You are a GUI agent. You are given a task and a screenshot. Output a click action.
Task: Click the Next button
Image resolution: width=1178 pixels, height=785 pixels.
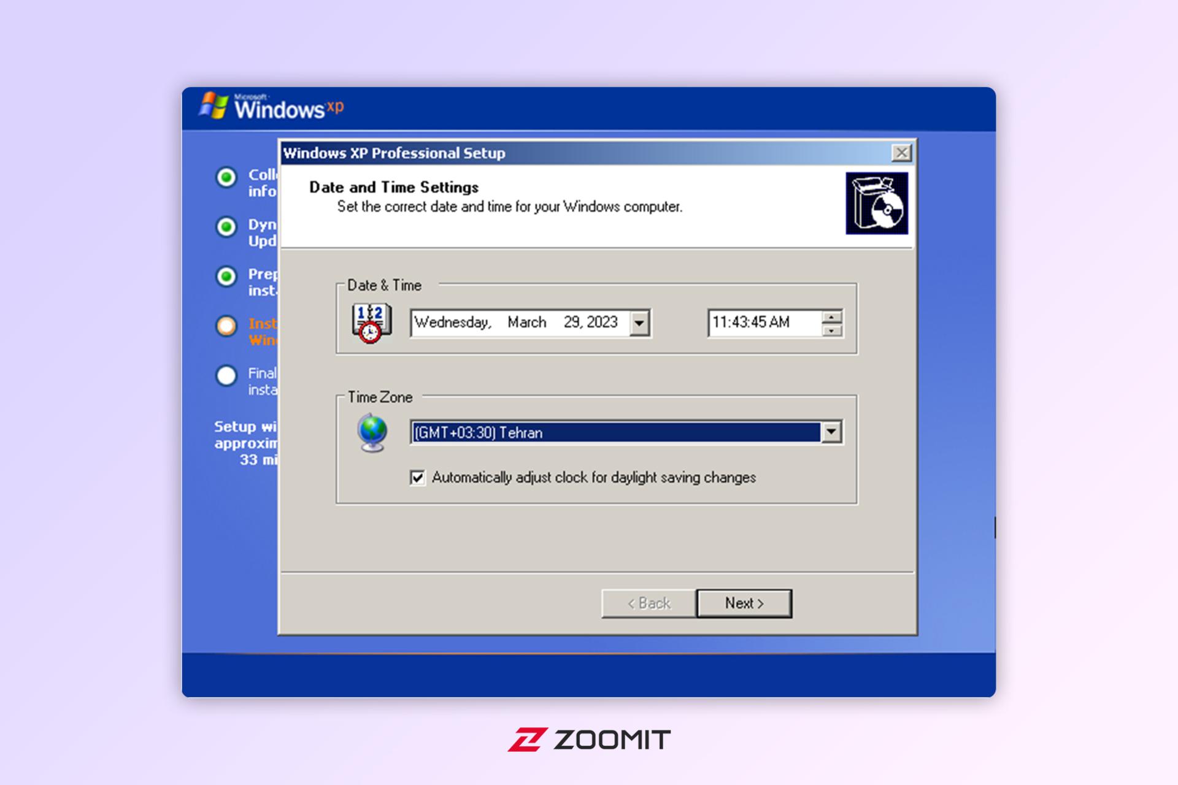tap(744, 603)
